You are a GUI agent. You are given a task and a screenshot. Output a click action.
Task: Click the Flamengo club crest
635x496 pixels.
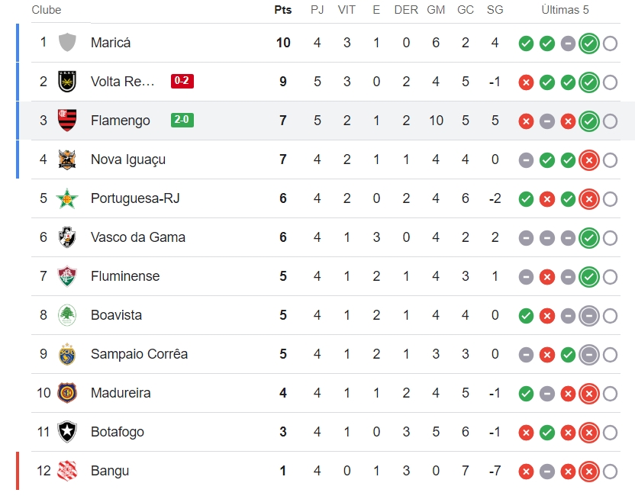(67, 121)
